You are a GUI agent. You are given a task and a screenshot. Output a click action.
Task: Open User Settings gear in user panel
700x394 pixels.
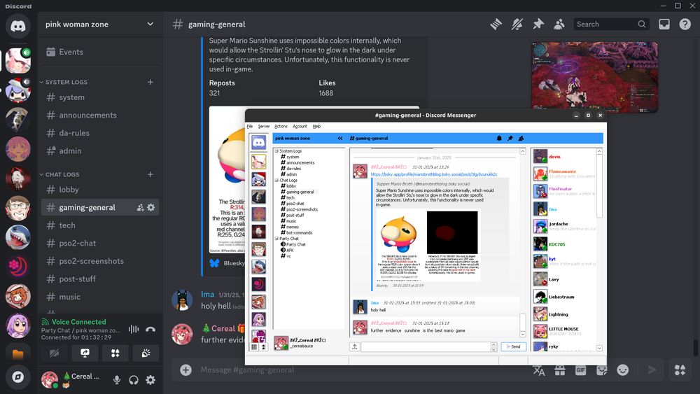point(150,380)
